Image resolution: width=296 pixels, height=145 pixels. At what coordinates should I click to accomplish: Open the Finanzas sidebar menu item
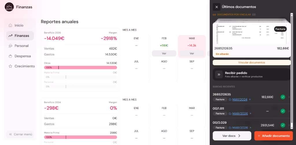[20, 36]
